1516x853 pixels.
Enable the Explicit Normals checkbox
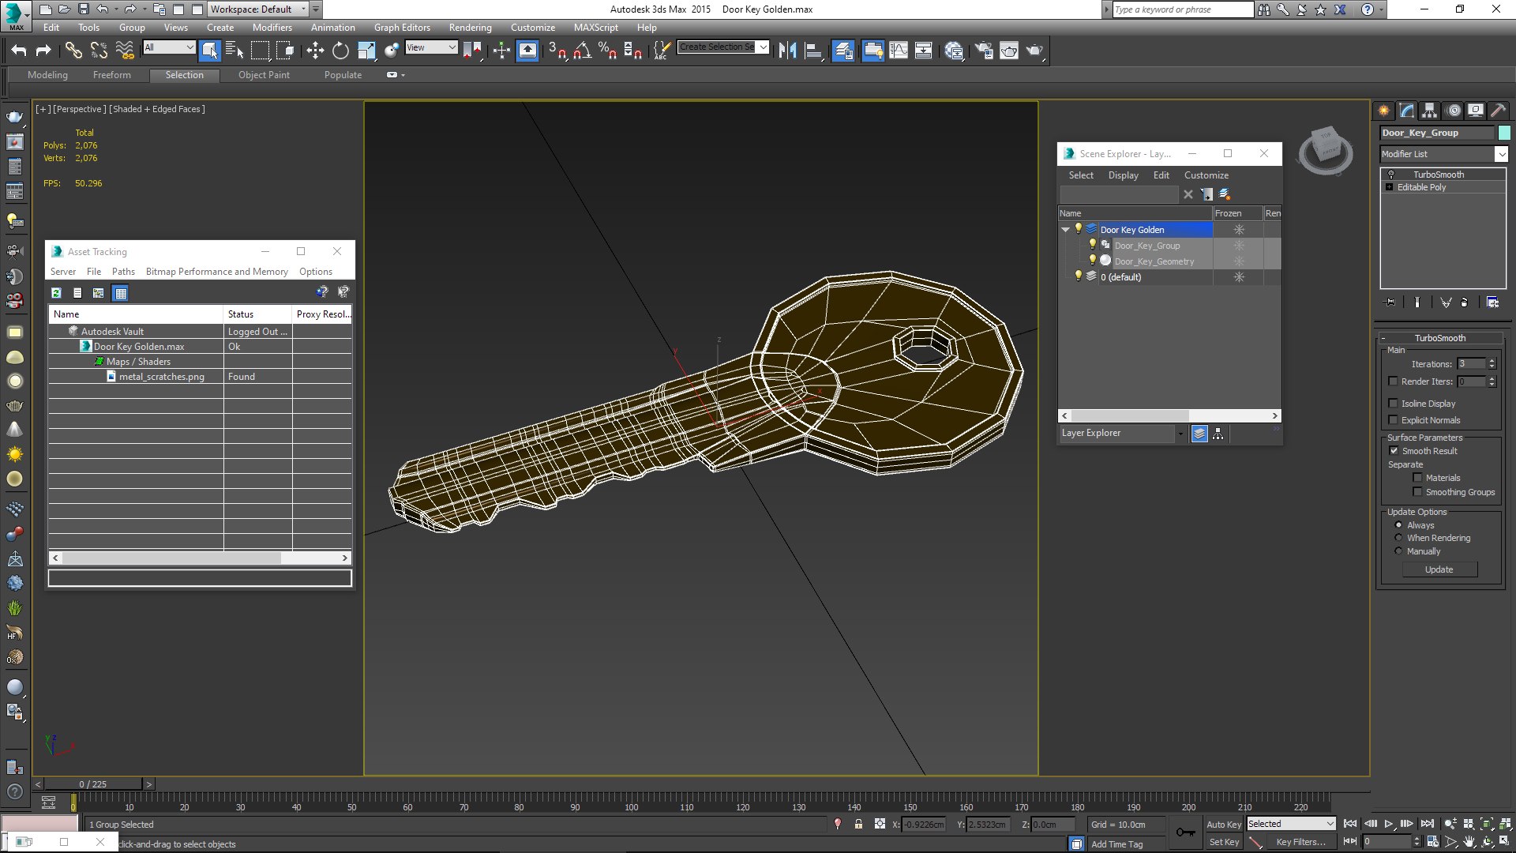tap(1394, 420)
